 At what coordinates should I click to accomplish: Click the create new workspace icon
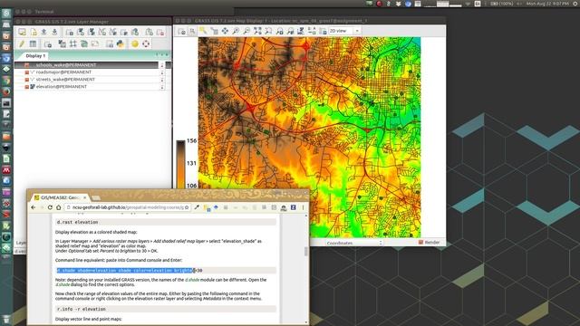(34, 33)
